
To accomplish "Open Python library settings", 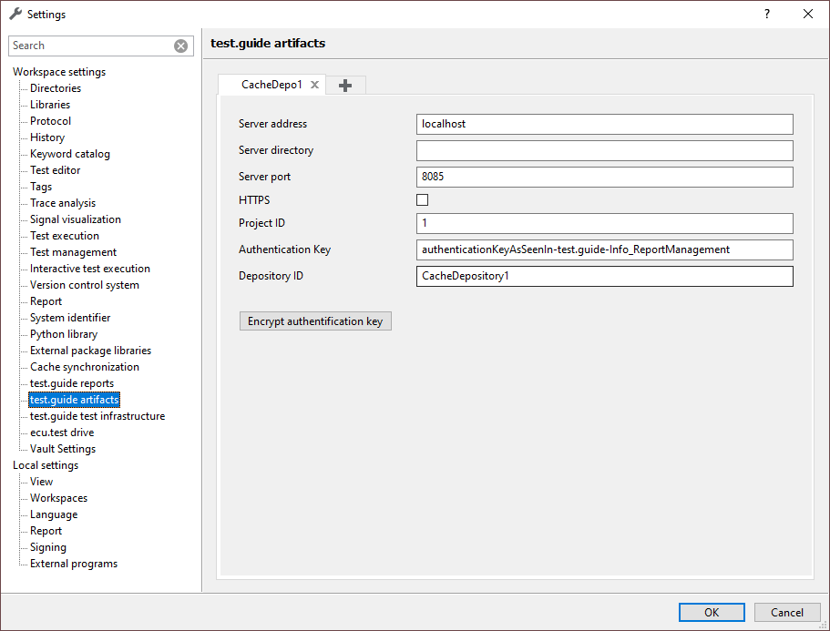I will coord(64,334).
